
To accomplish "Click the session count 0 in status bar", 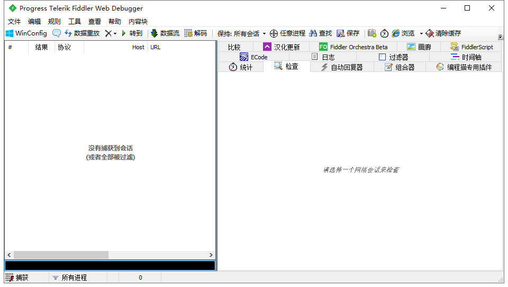I will click(x=140, y=277).
